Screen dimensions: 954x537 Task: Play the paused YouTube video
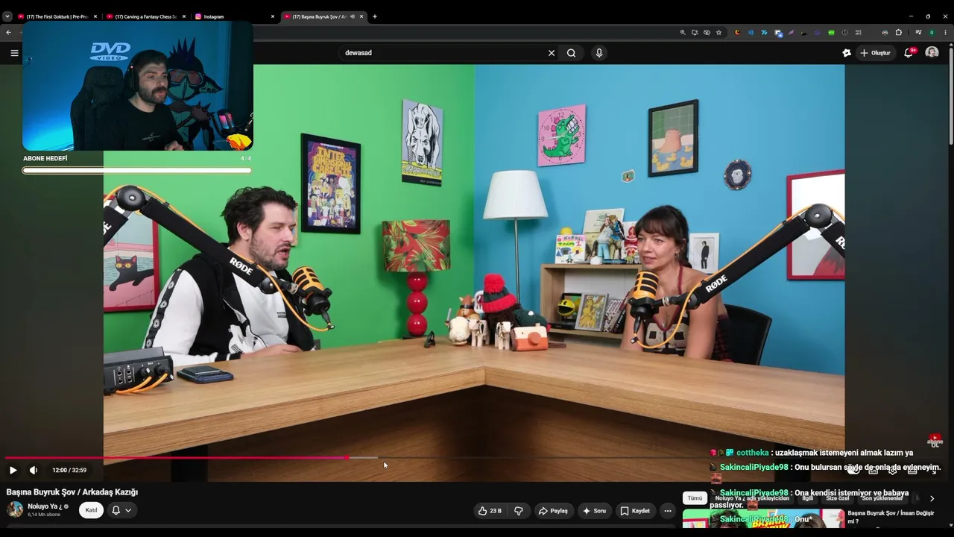pos(13,470)
